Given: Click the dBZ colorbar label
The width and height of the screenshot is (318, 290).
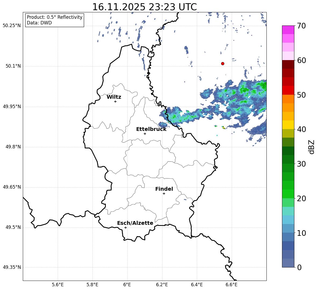Looking at the screenshot, I should click(311, 147).
